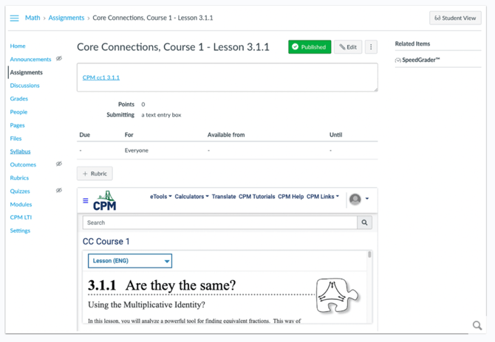
Task: Click the Assignments breadcrumb link
Action: 66,18
